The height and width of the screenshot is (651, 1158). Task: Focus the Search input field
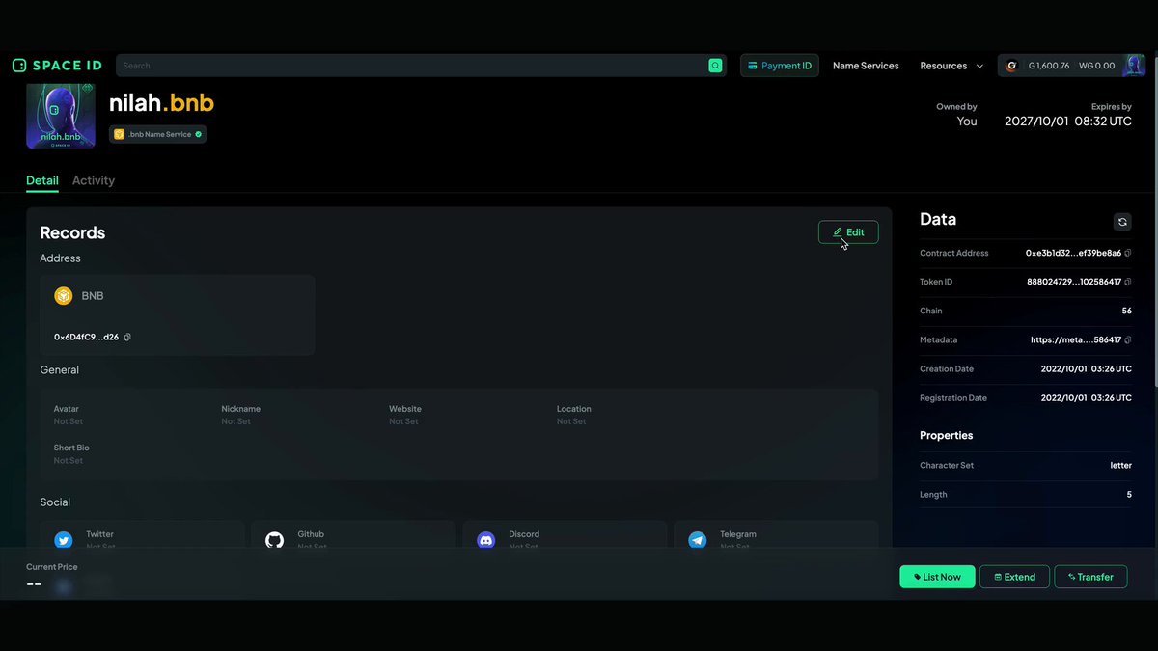click(421, 66)
